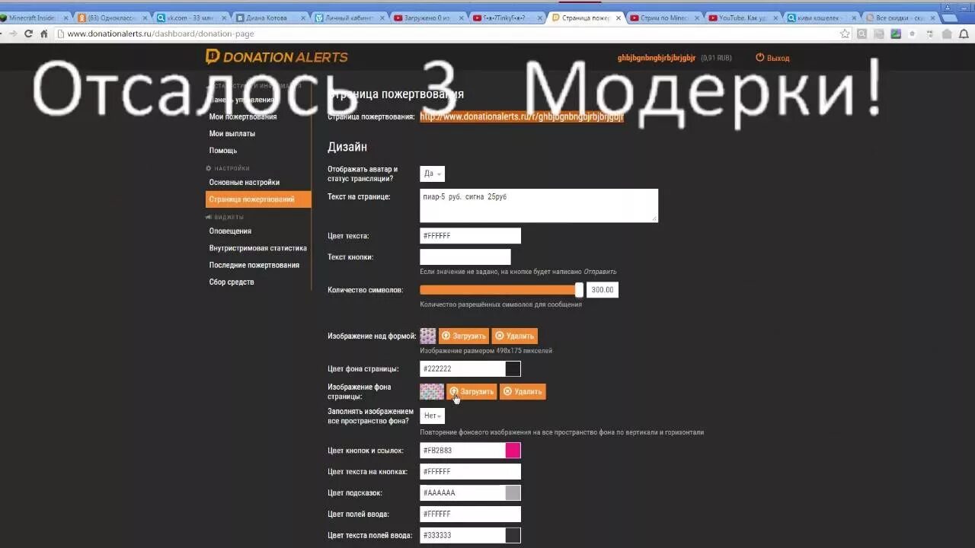The width and height of the screenshot is (975, 548).
Task: Switch to the Стрим по Minecraft tab
Action: 664,18
